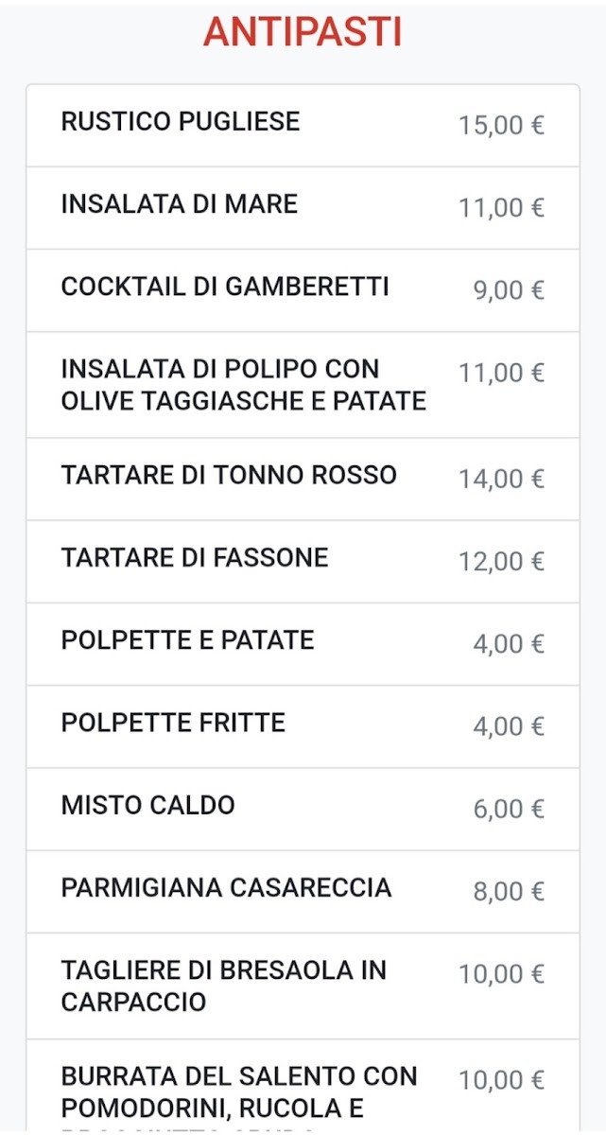The height and width of the screenshot is (1135, 606).
Task: Tap the Tartare di Fassone item
Action: tap(195, 558)
